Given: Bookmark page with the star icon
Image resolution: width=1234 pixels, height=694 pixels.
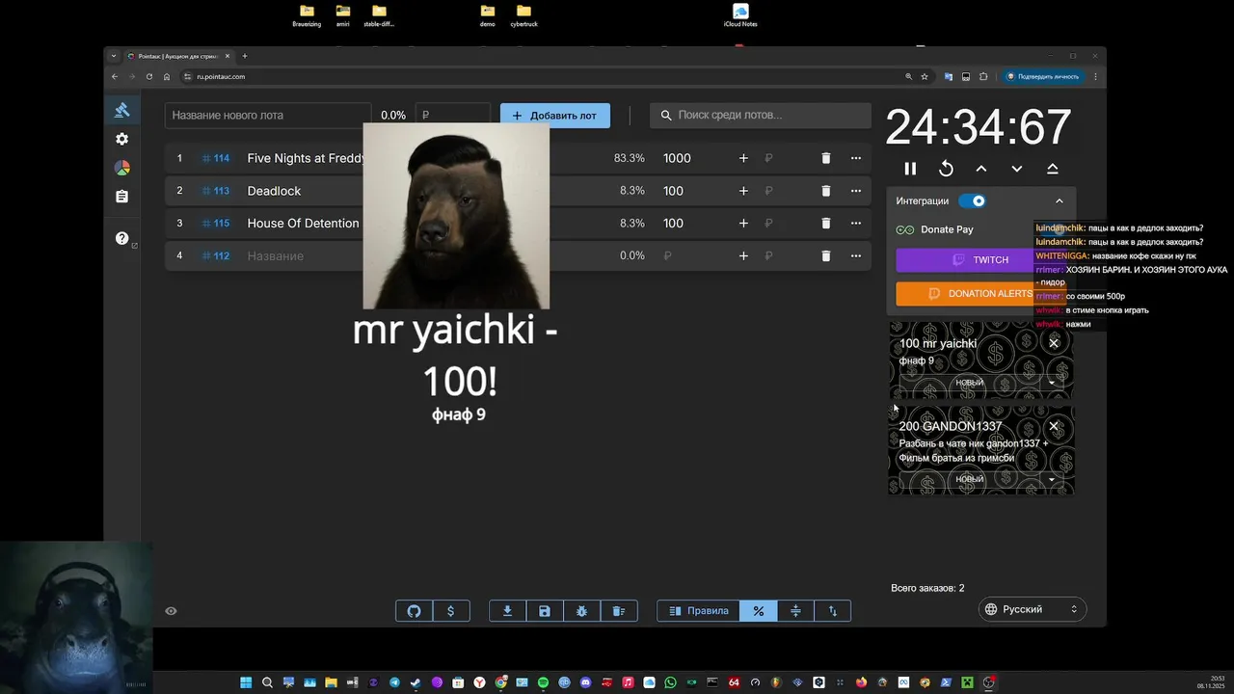Looking at the screenshot, I should pyautogui.click(x=925, y=76).
